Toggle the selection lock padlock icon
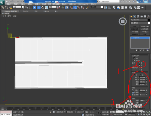151x116 pixels. (50, 112)
